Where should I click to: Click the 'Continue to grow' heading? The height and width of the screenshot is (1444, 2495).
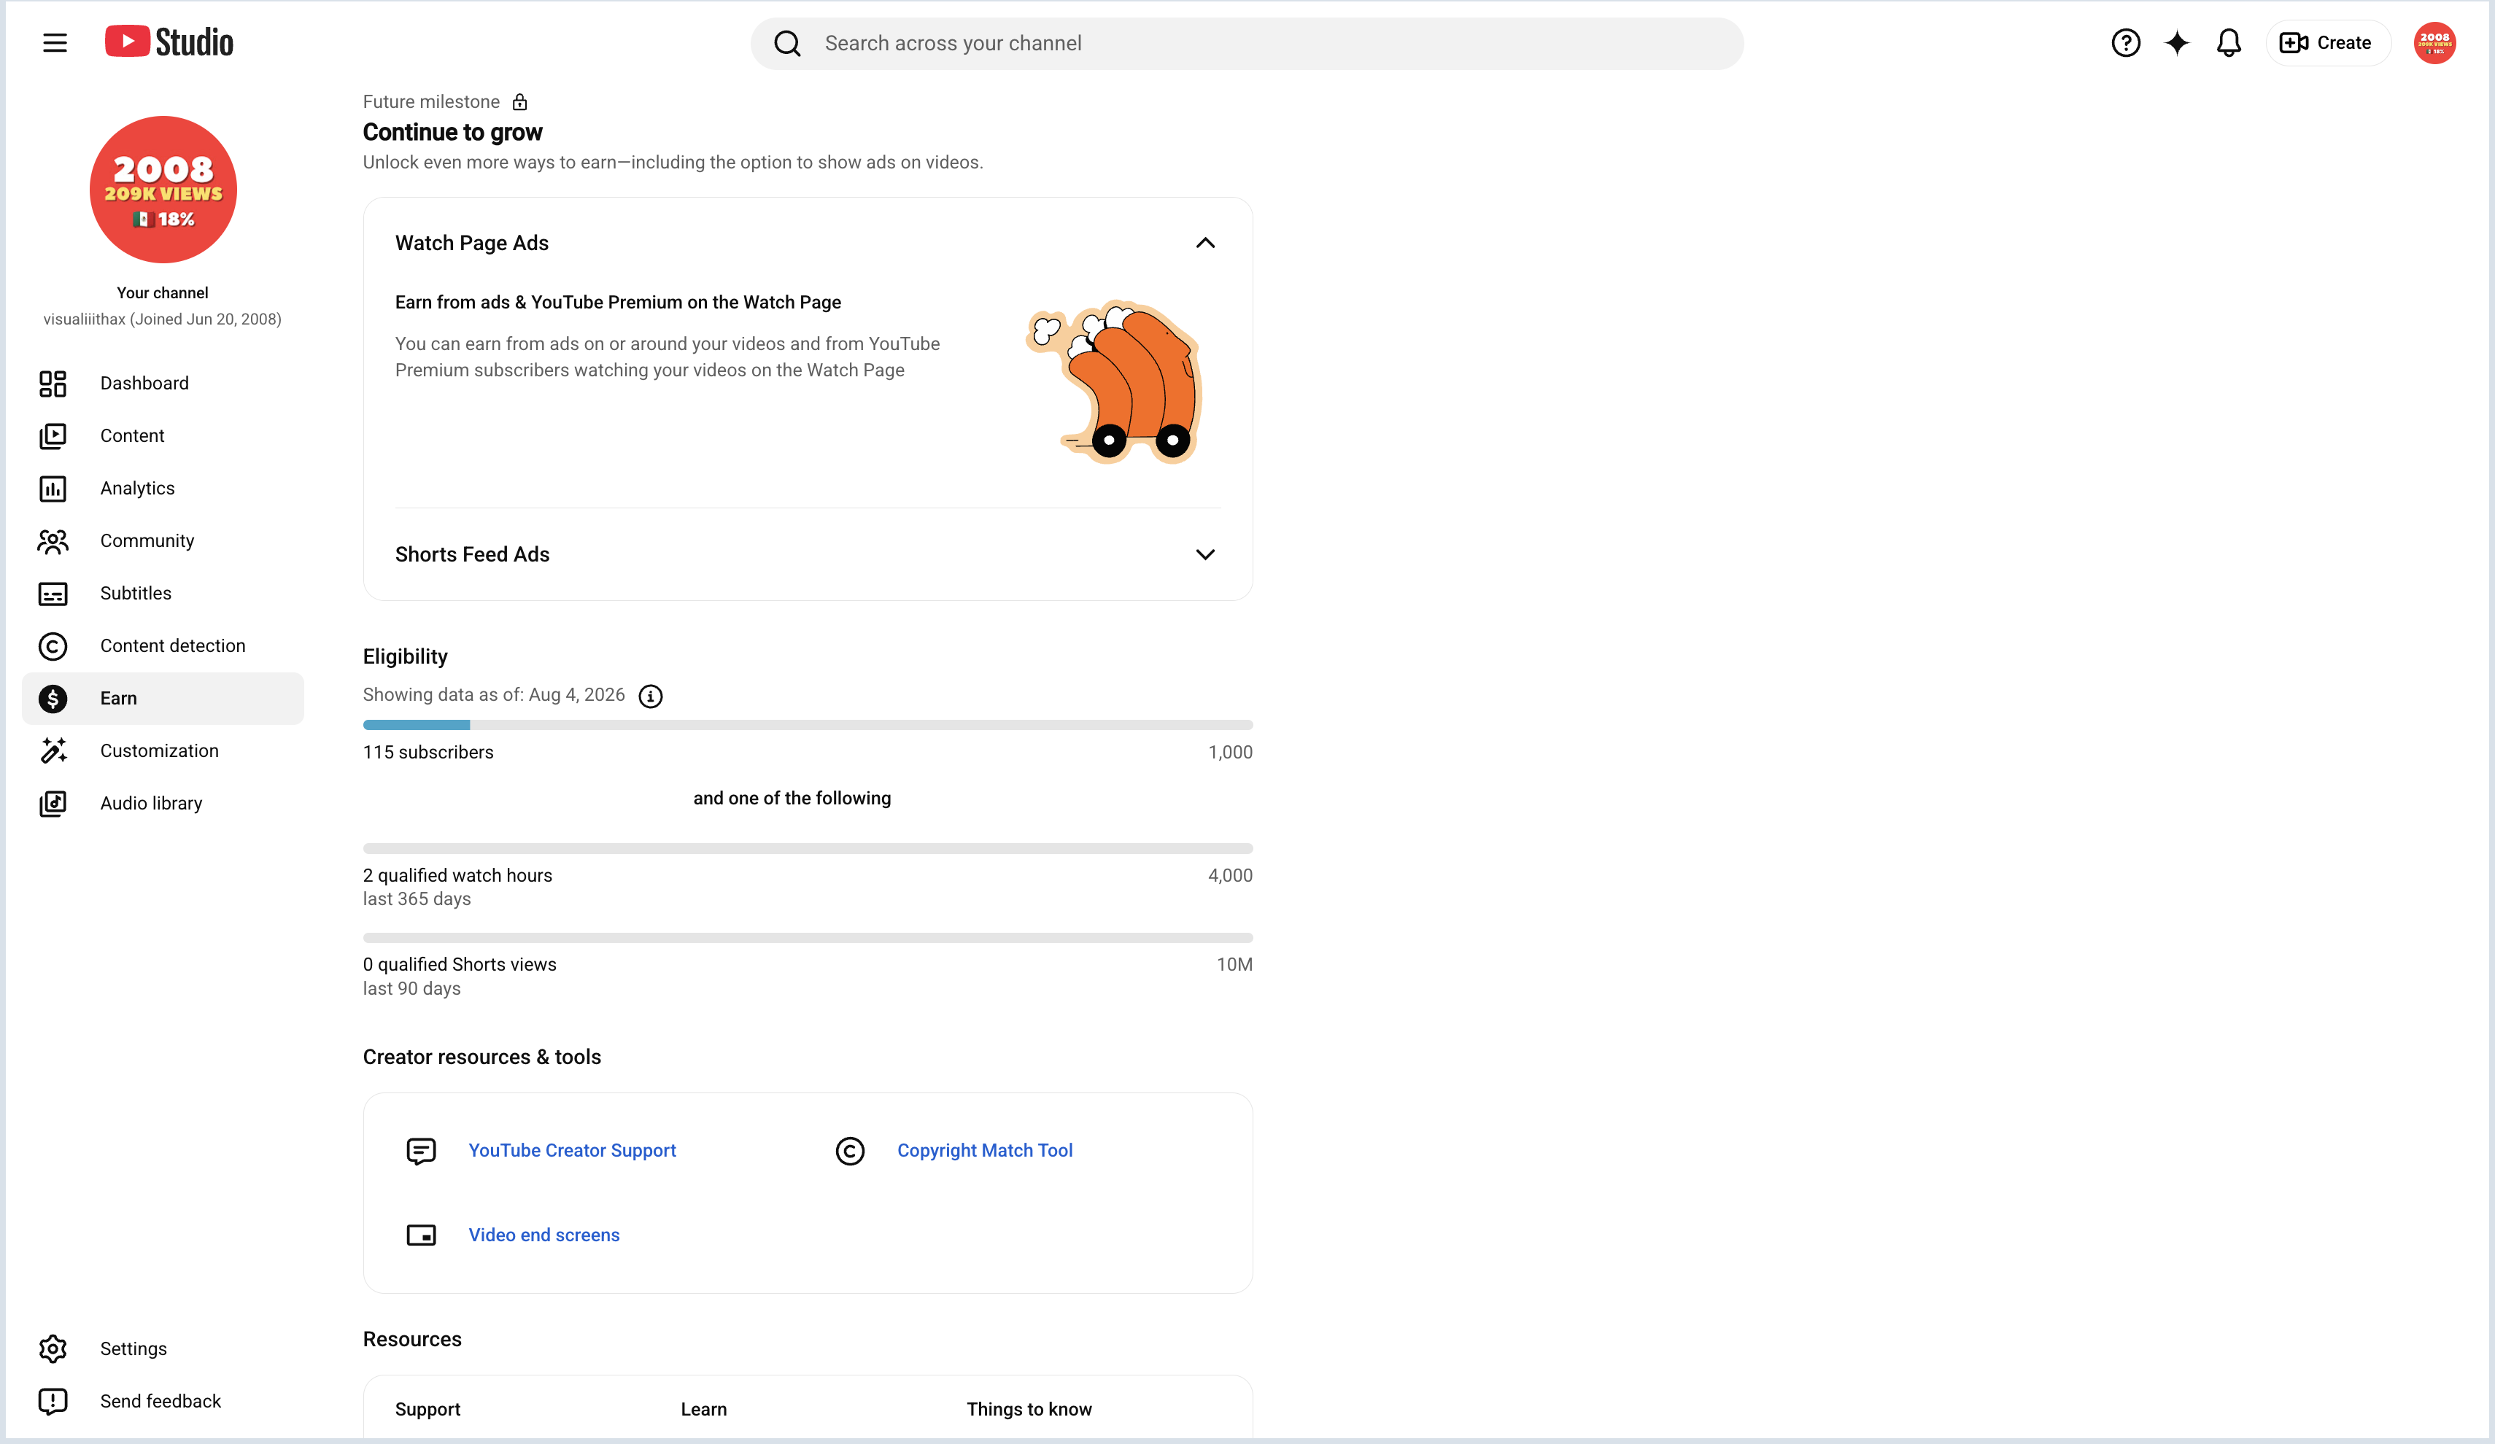pos(452,133)
